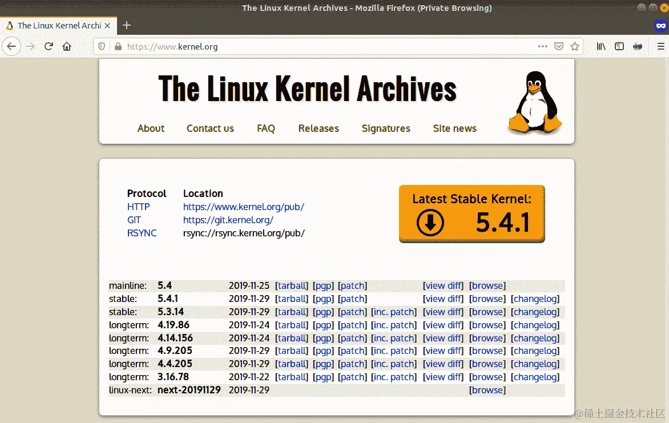Download the mainline 5.4 tarball

[292, 286]
